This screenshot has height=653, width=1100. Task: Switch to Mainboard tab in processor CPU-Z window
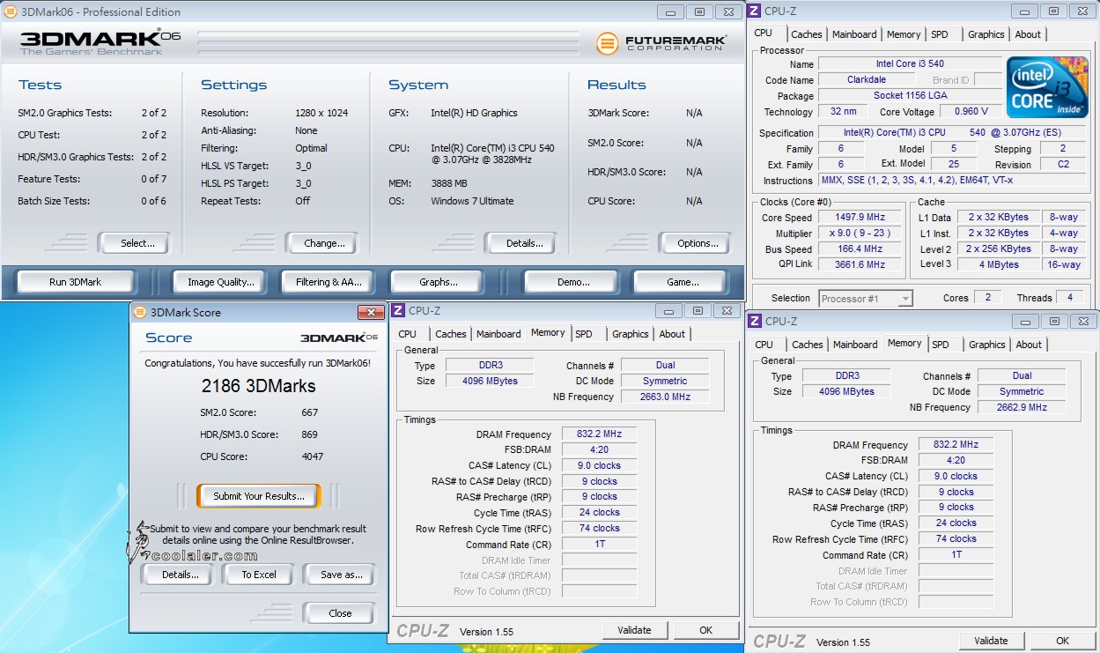(854, 34)
